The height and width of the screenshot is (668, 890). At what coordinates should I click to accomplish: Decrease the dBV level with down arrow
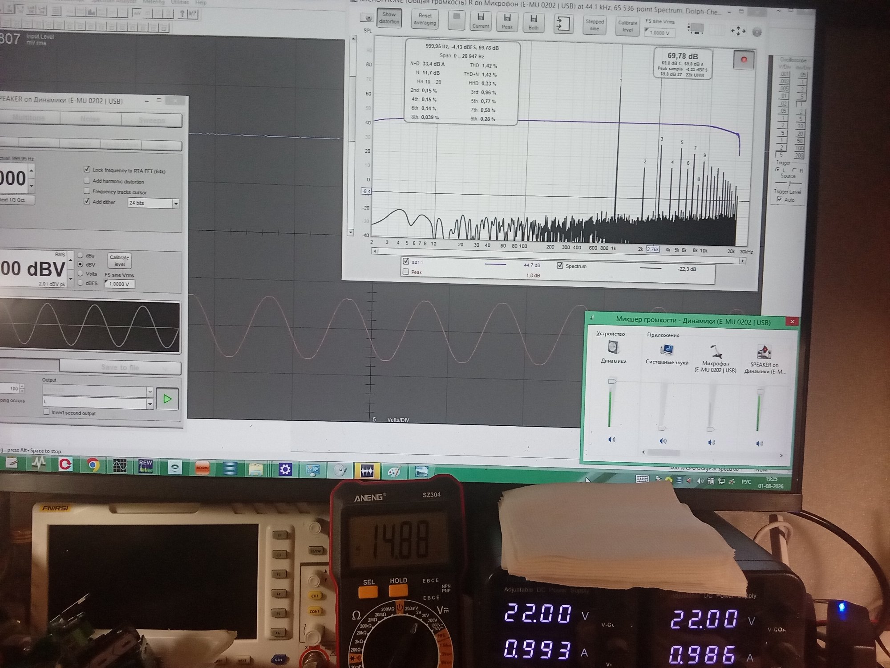(70, 279)
